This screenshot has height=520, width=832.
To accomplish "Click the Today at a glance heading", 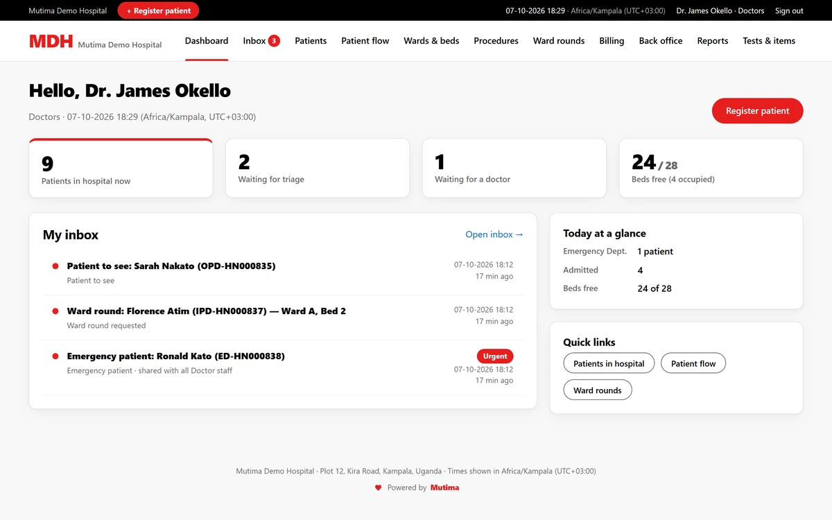I will (x=605, y=234).
